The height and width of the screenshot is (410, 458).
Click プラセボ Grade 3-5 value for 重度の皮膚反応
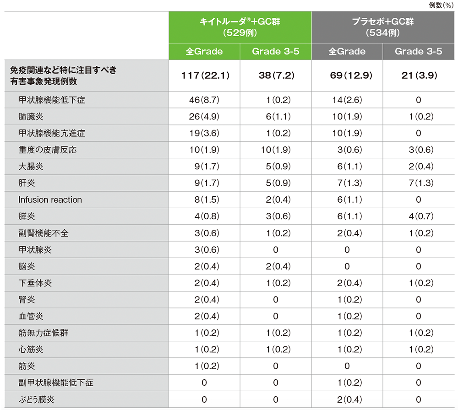click(421, 150)
